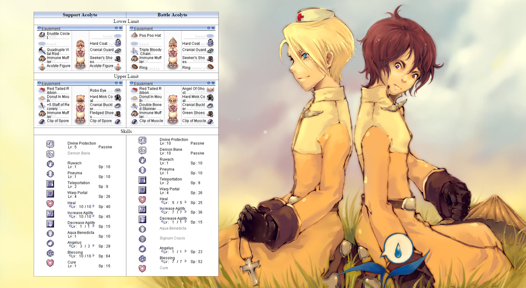Click the Teleportation skill icon under Battle Acolyte
This screenshot has height=288, width=526.
coord(143,180)
